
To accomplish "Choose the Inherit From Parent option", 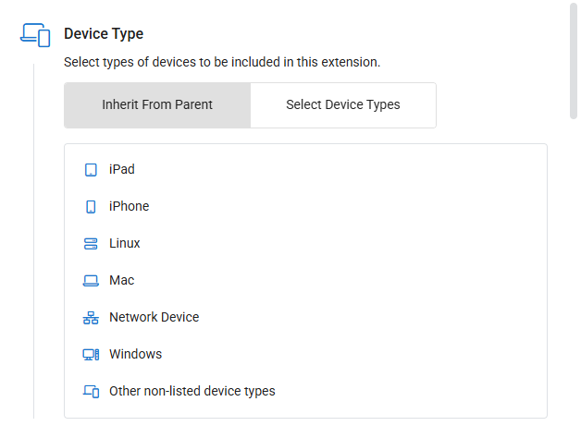I will tap(157, 105).
